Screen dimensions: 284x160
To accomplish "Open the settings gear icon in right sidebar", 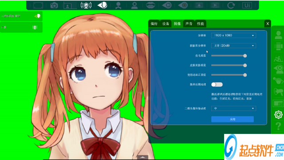I will coord(278,114).
